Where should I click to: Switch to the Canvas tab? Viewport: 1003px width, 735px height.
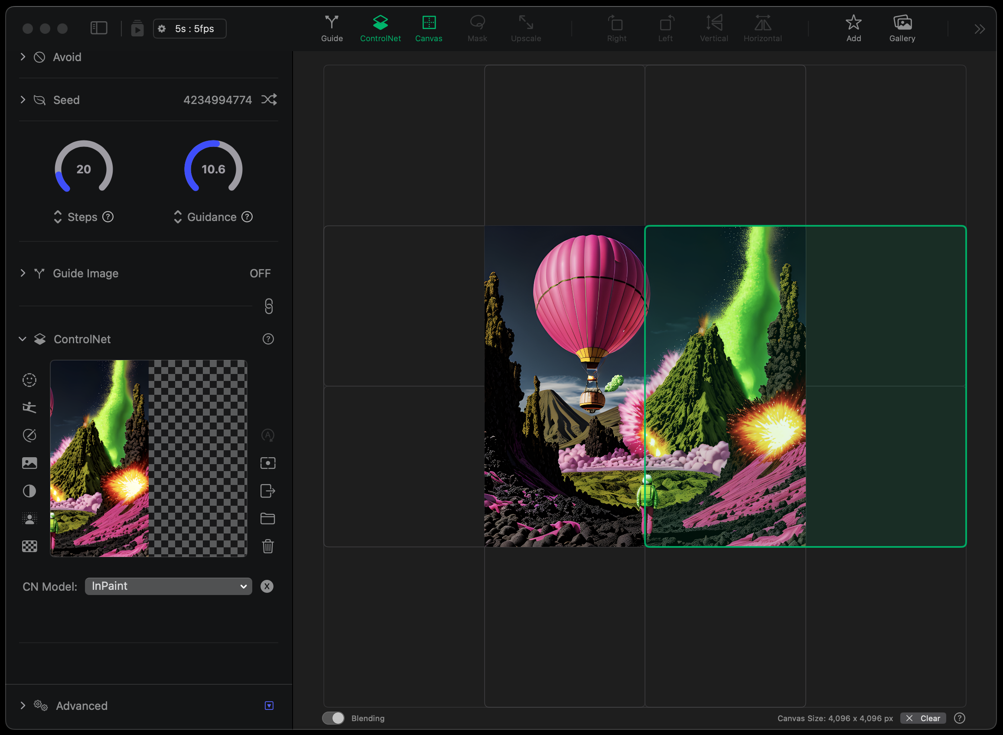click(429, 28)
